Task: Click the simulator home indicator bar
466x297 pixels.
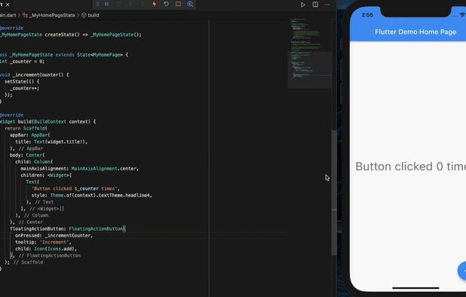Action: (x=415, y=288)
